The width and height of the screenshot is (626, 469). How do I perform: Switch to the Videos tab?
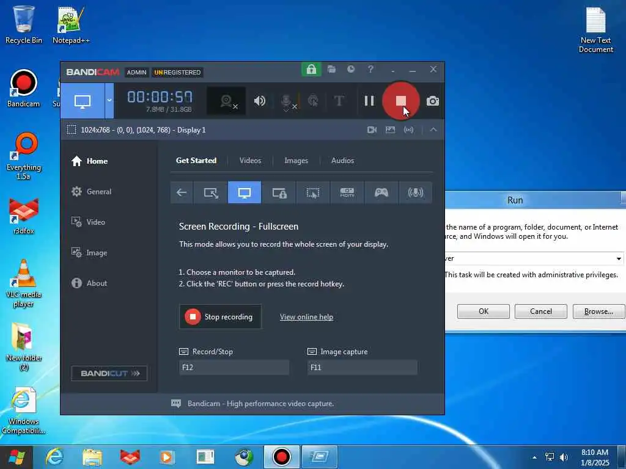(250, 161)
